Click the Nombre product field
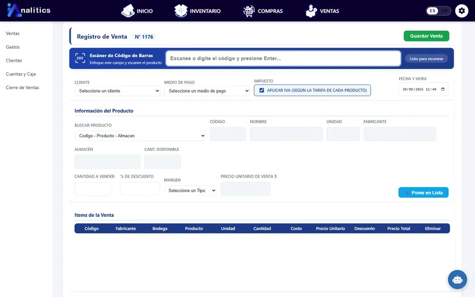Viewport: 475px width, 297px height. pos(286,134)
